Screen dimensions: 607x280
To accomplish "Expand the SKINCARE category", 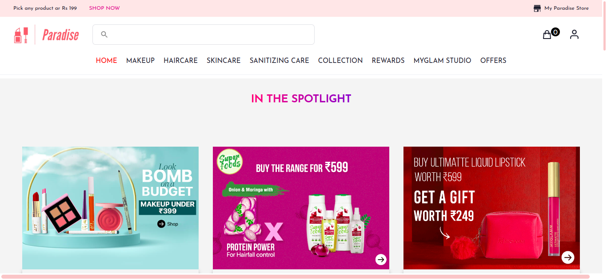I will 224,60.
